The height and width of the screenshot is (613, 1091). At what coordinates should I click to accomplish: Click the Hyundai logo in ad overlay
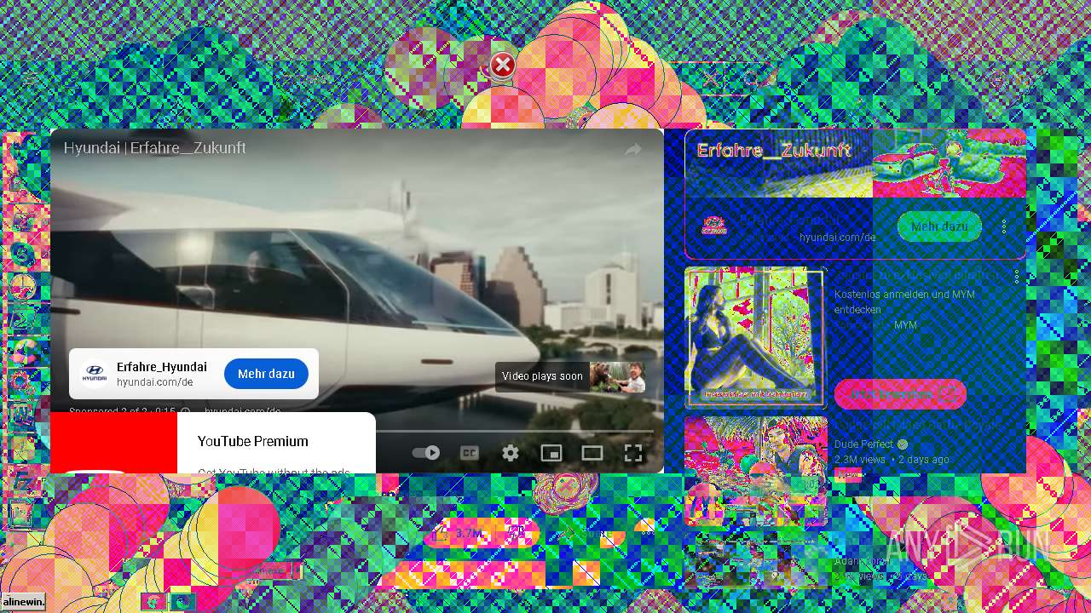coord(94,374)
